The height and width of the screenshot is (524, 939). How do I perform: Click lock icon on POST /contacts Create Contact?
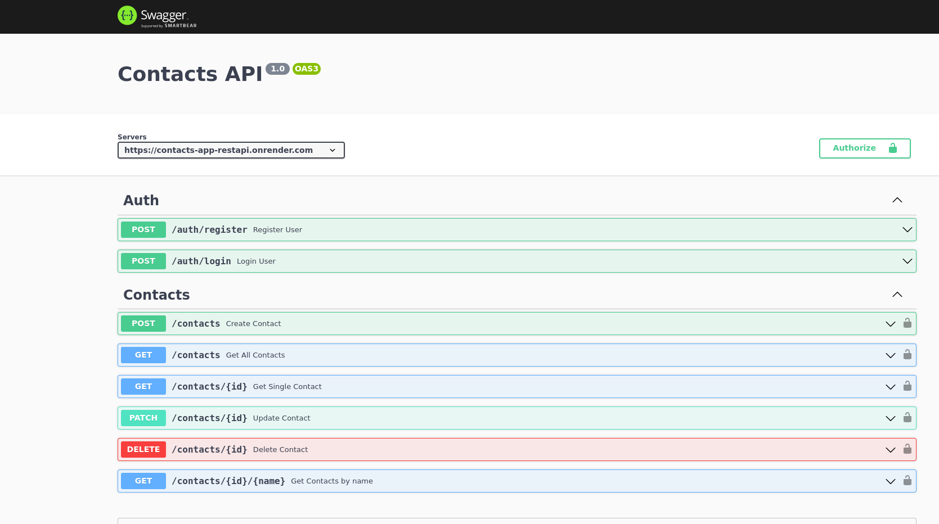click(907, 323)
